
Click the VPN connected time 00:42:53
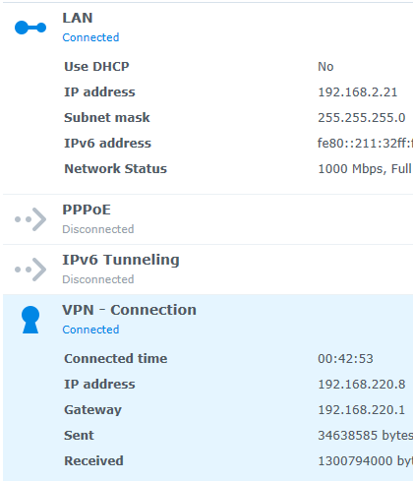[x=345, y=359]
